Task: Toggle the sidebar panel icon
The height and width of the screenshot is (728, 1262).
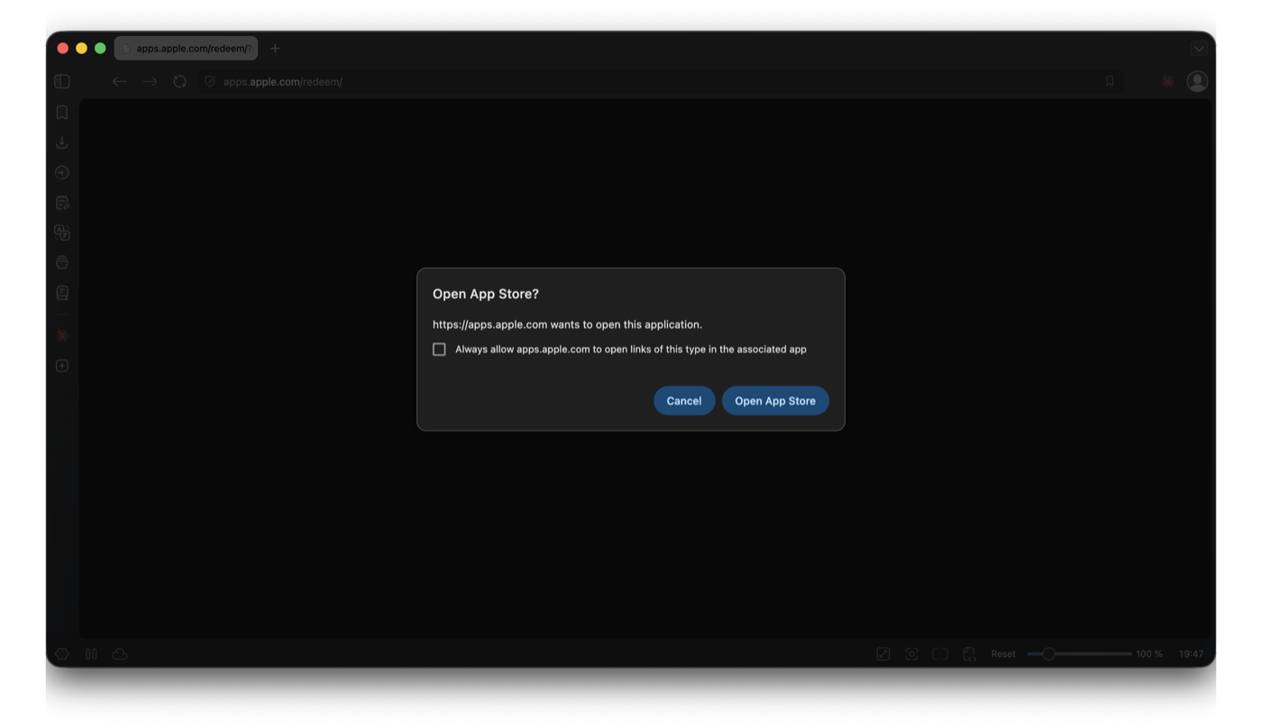Action: 62,81
